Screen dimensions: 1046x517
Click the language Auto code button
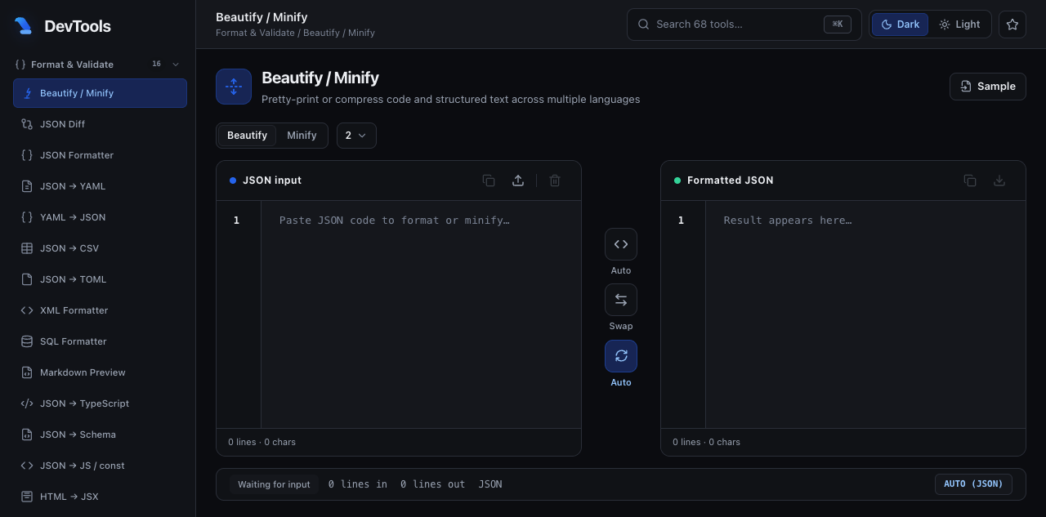(x=621, y=244)
